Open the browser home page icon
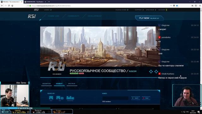 click(x=12, y=6)
